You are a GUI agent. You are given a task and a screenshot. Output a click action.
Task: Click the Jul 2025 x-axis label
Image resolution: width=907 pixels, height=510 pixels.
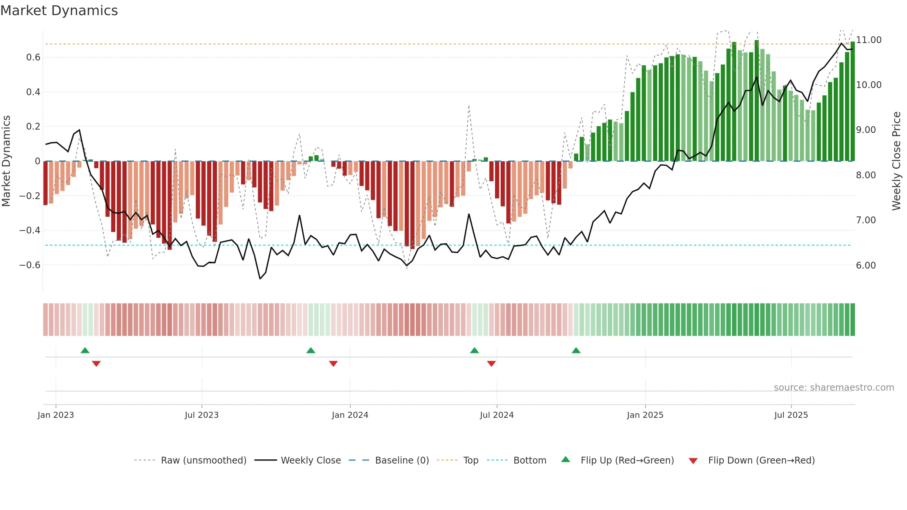pyautogui.click(x=791, y=415)
